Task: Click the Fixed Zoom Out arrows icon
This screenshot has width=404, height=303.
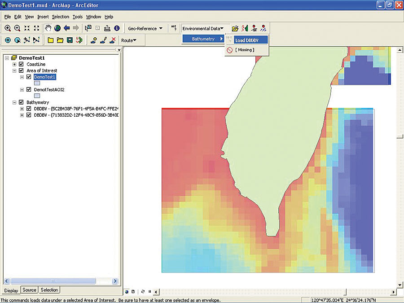Action: click(x=36, y=28)
